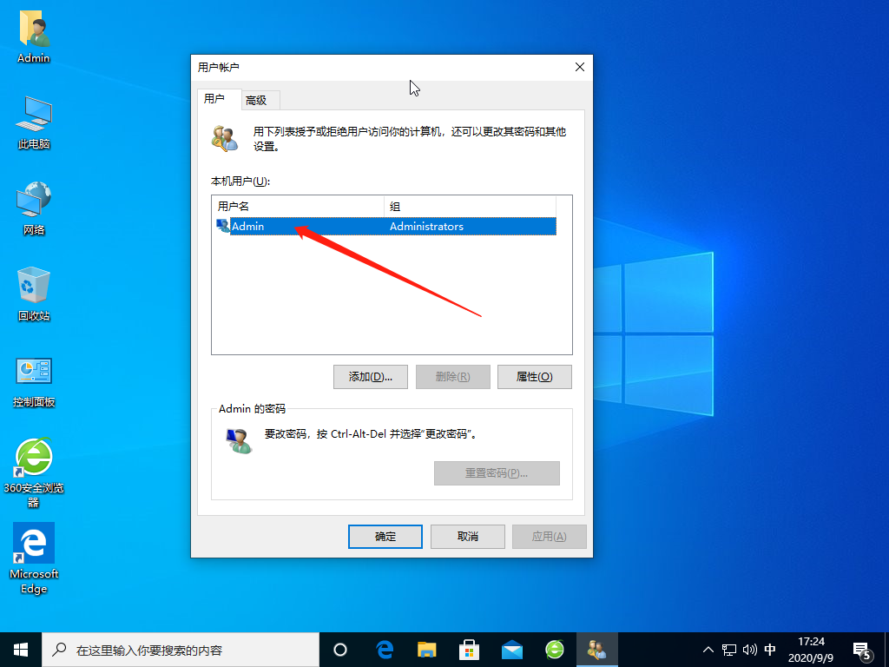Open the Mail app from the taskbar
This screenshot has height=667, width=889.
click(x=512, y=650)
